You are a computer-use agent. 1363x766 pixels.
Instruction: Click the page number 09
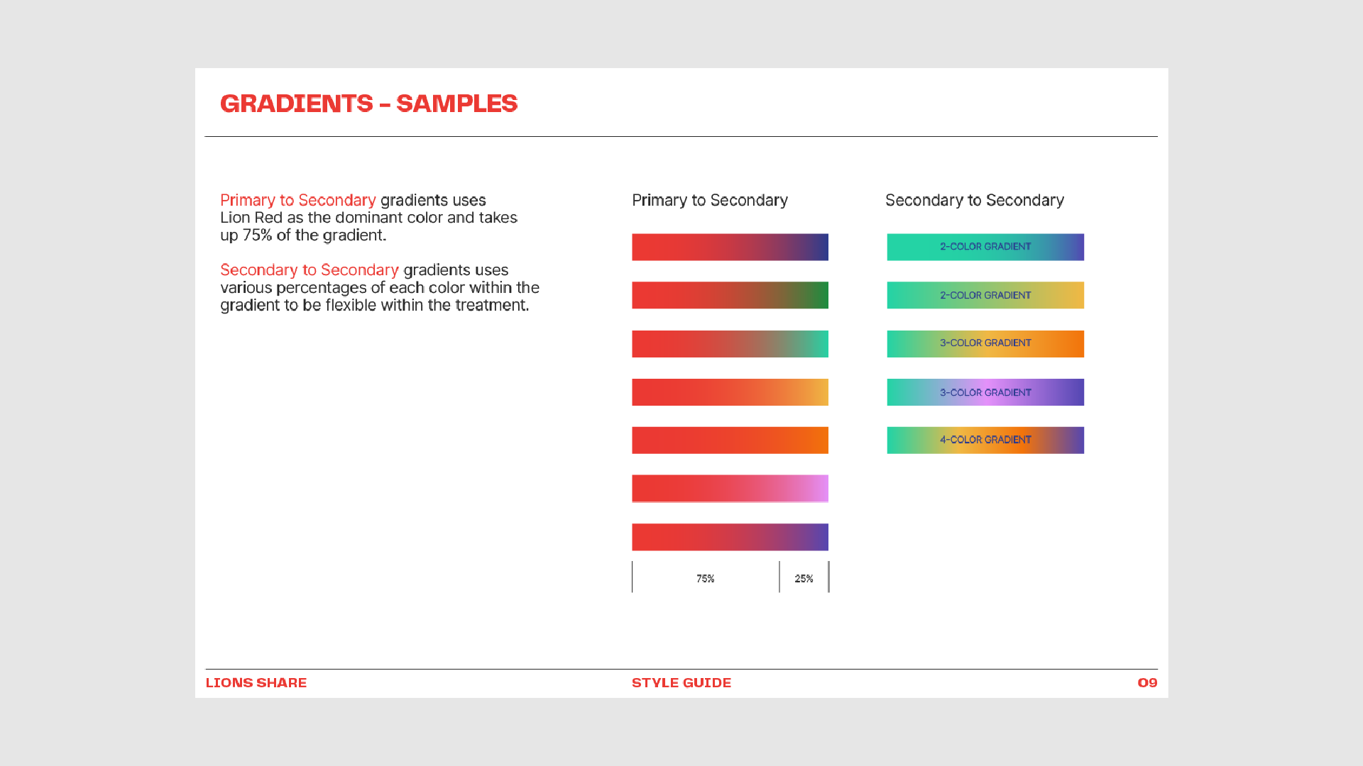point(1147,683)
